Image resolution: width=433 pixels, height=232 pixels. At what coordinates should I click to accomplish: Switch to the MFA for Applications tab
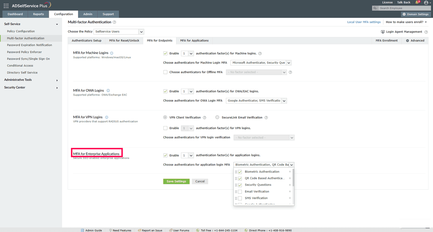coord(194,40)
